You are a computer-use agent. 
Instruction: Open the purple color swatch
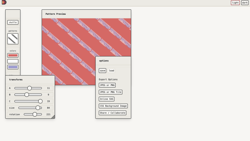coord(13,67)
